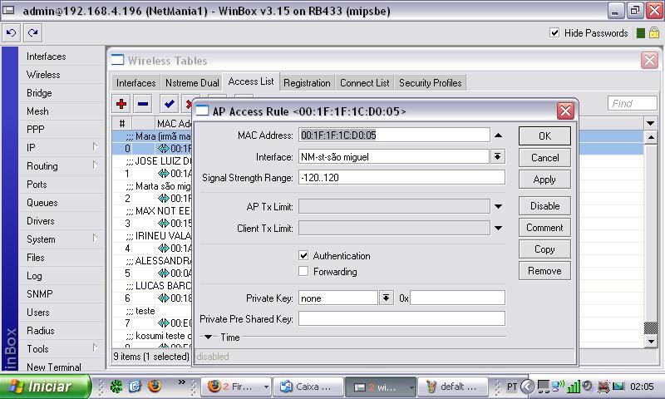Add a new access list entry with red plus
Image resolution: width=665 pixels, height=399 pixels.
click(121, 103)
